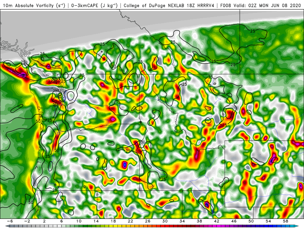304x228 pixels.
Task: Click the '18Z HRRRV4' model run text
Action: (201, 5)
